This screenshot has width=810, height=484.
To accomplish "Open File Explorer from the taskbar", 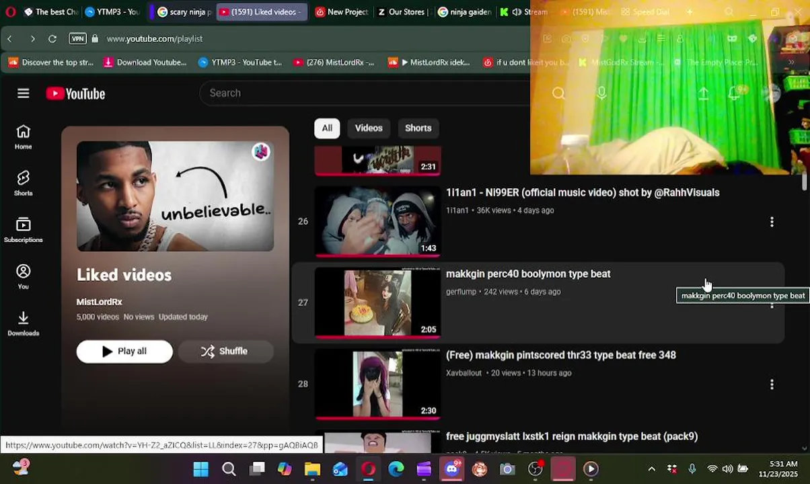I will point(312,469).
